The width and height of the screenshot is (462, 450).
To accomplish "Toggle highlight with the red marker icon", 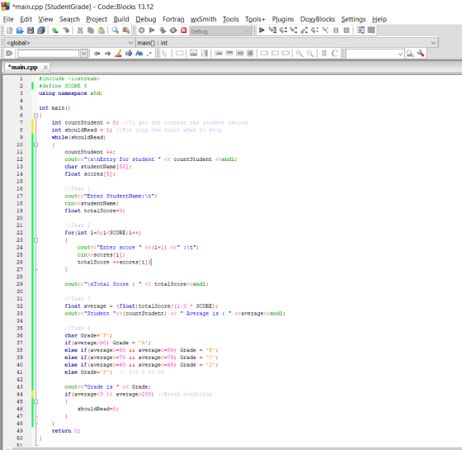I will pos(118,54).
